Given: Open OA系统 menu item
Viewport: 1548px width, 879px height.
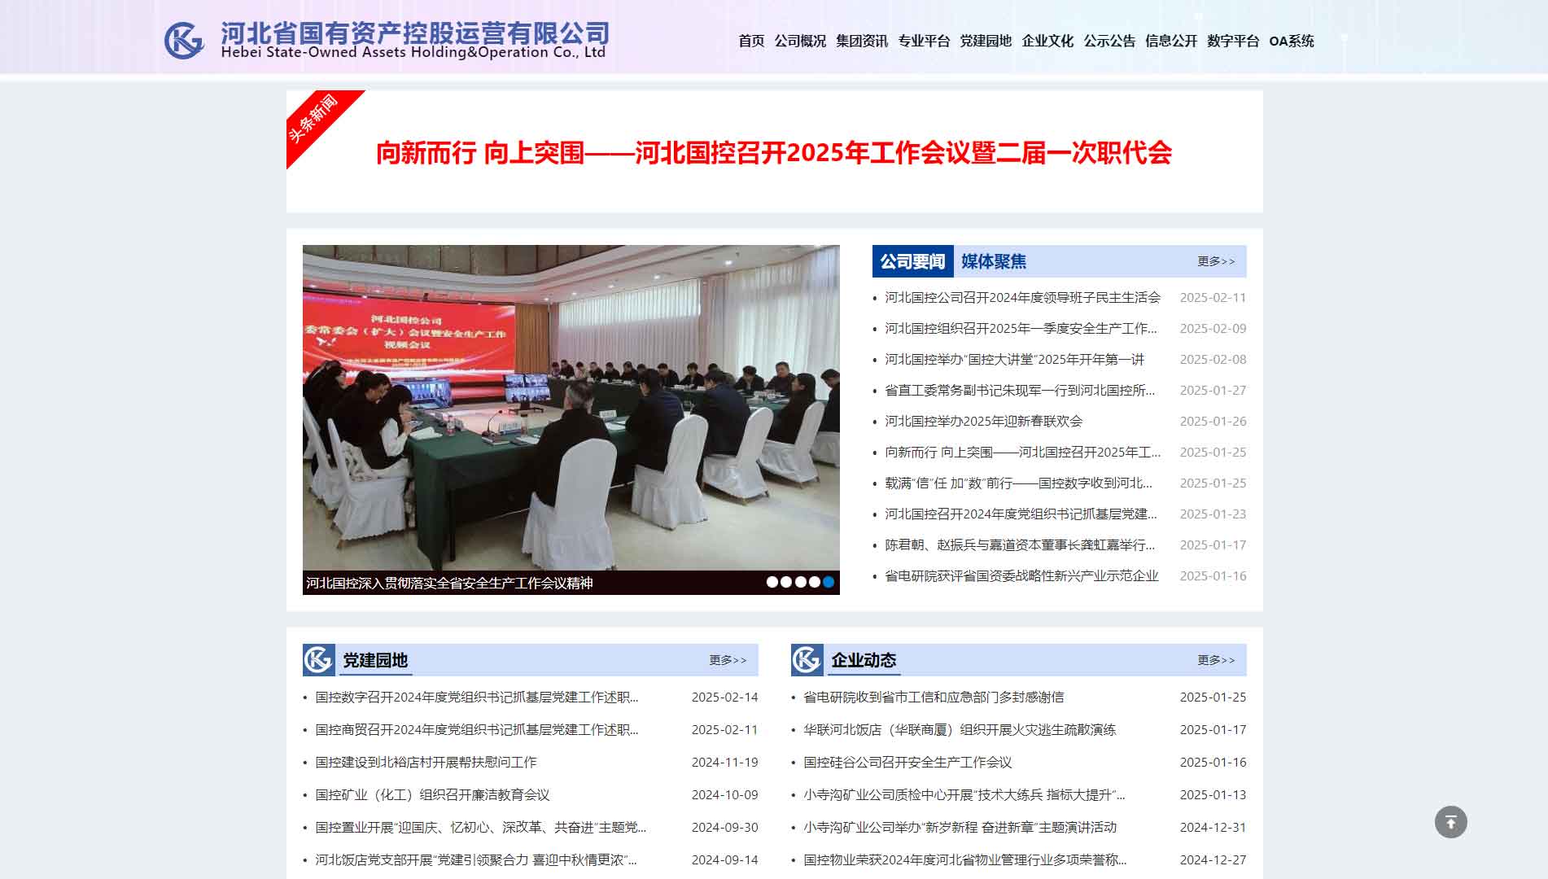Looking at the screenshot, I should (1292, 41).
